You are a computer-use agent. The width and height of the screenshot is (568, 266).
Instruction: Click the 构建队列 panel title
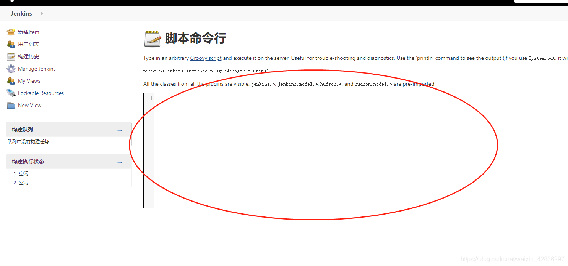(x=23, y=130)
